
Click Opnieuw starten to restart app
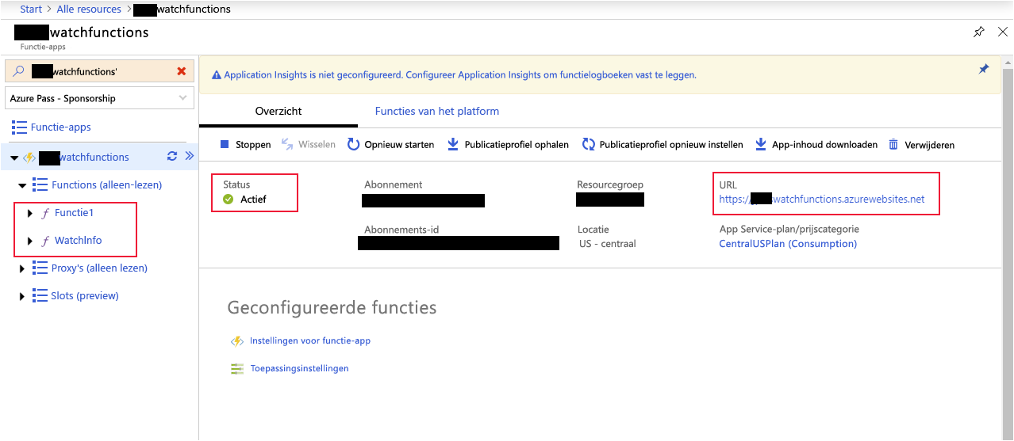[390, 145]
